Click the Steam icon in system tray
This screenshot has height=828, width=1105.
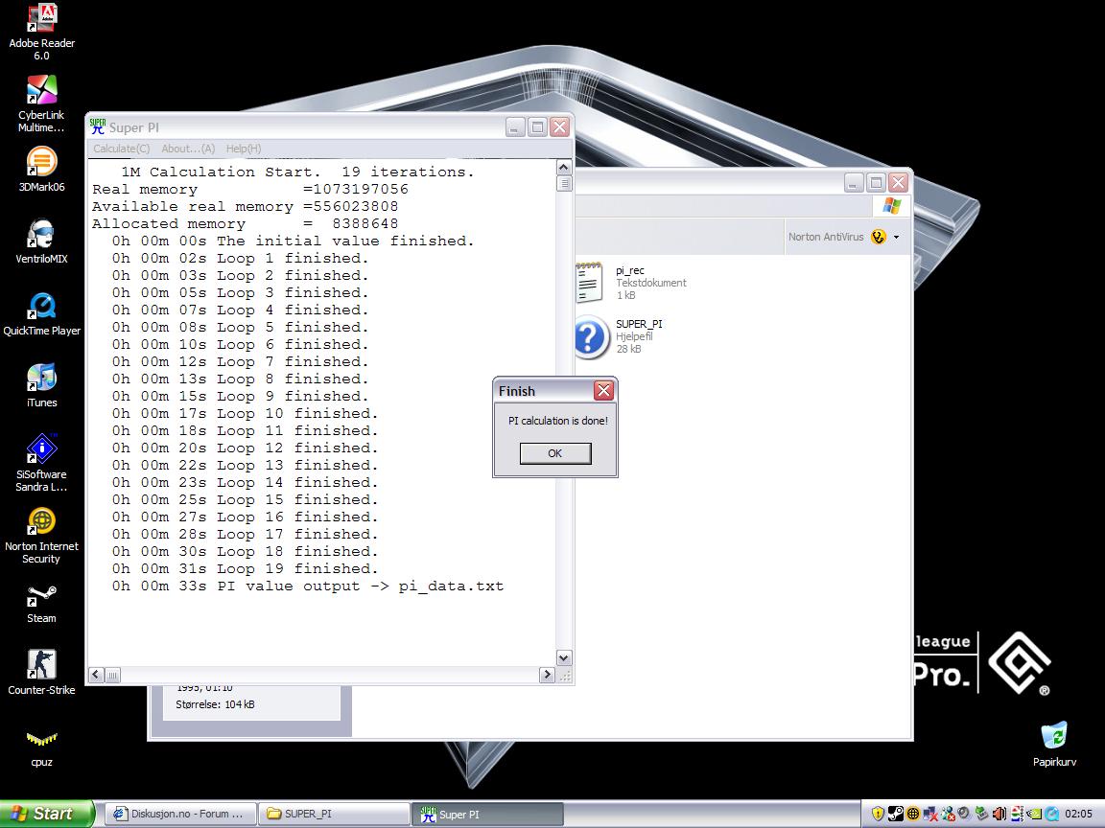(x=896, y=814)
